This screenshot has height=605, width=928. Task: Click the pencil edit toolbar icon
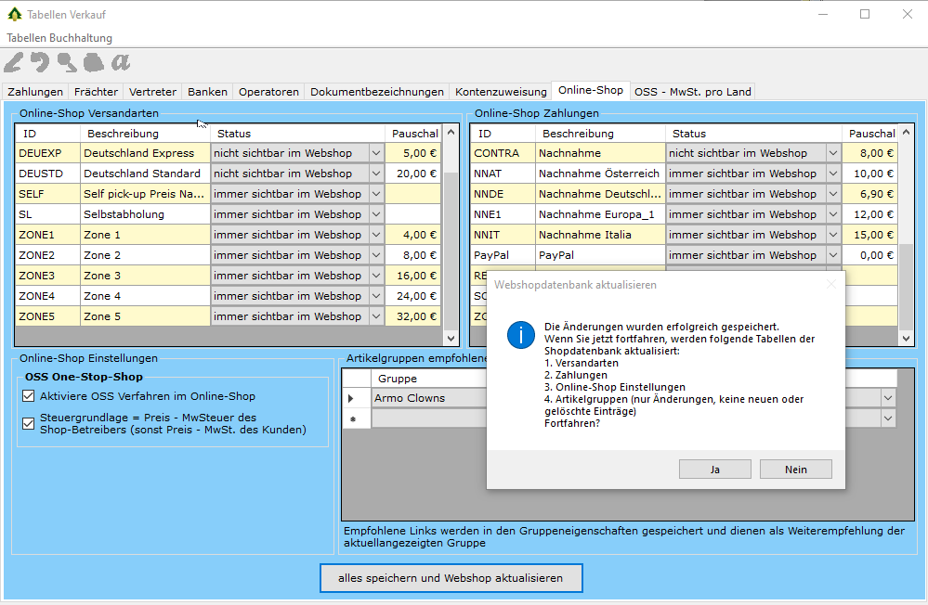coord(13,62)
